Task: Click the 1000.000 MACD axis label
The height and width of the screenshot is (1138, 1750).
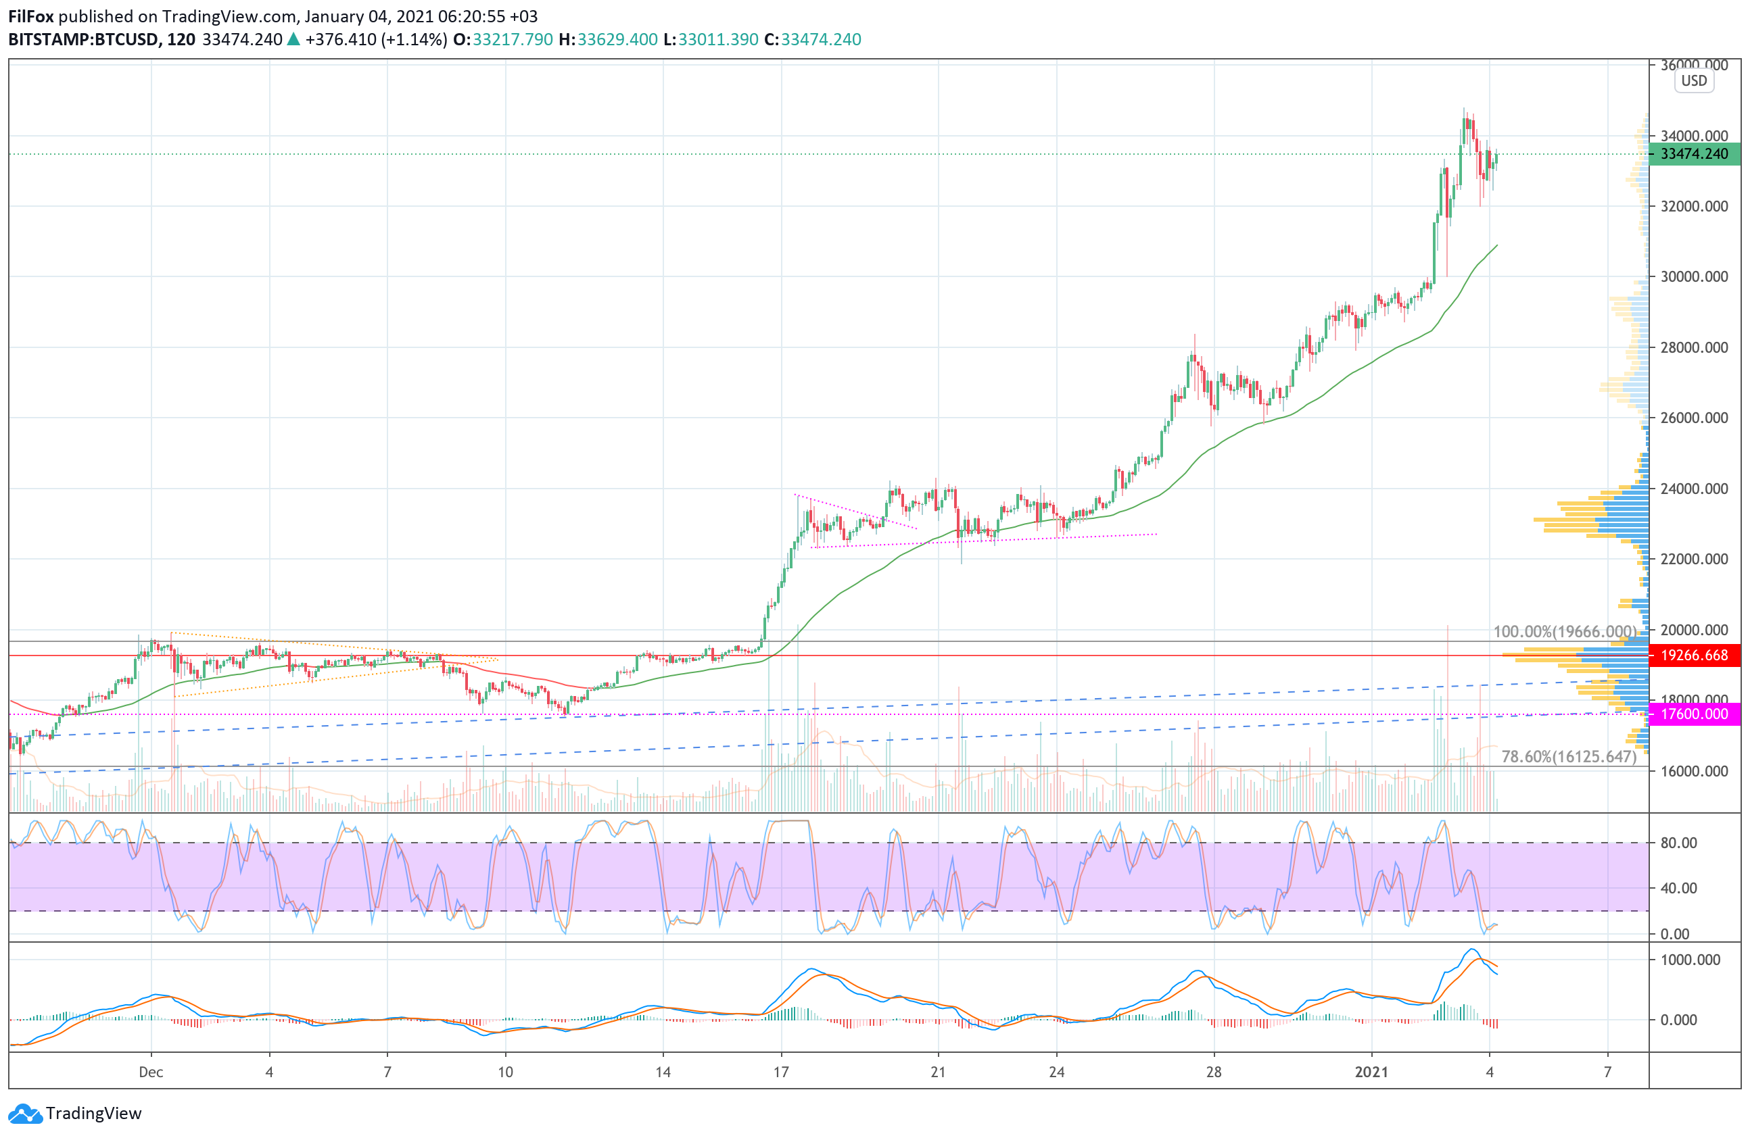Action: [x=1690, y=960]
